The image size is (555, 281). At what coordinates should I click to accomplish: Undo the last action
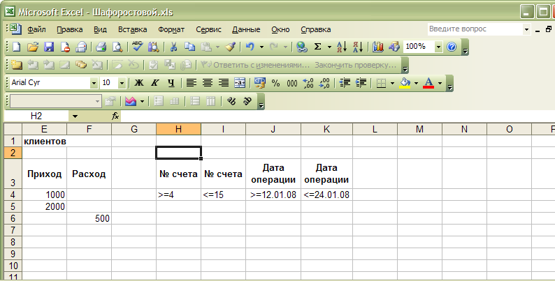(250, 47)
